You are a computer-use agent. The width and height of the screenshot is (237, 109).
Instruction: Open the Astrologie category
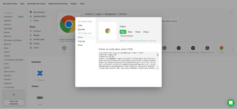click(x=8, y=28)
